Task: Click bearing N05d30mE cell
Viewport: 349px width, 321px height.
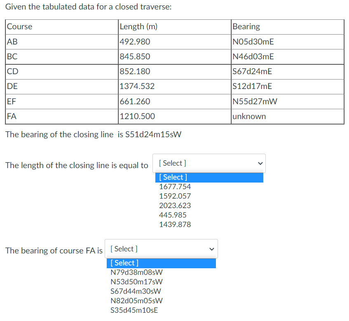Action: [288, 42]
